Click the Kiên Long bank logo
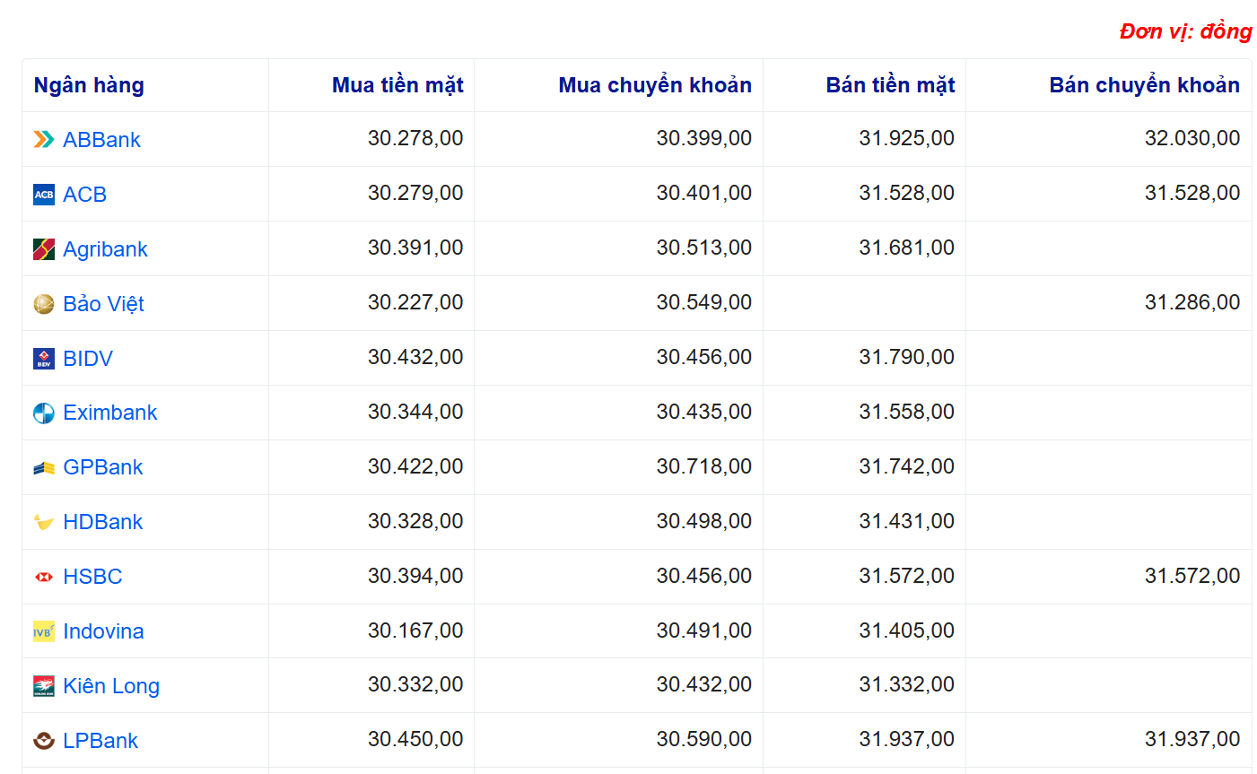 point(44,686)
